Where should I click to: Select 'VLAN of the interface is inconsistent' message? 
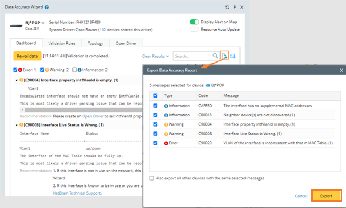click(278, 143)
